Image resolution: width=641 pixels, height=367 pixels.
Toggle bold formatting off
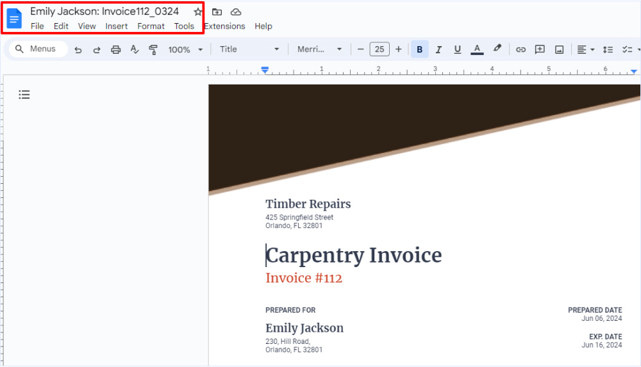(x=420, y=49)
